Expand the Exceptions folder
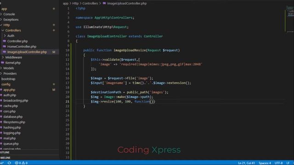 [11, 20]
